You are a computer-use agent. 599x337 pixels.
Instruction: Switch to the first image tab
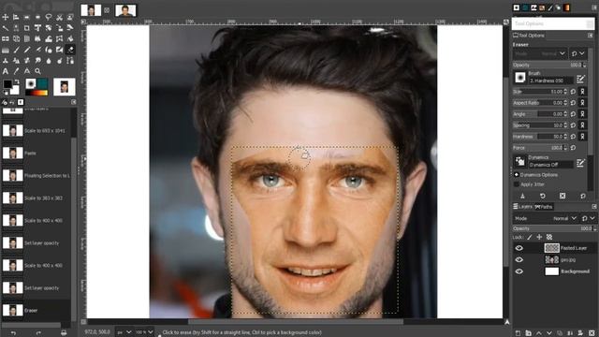pyautogui.click(x=91, y=10)
